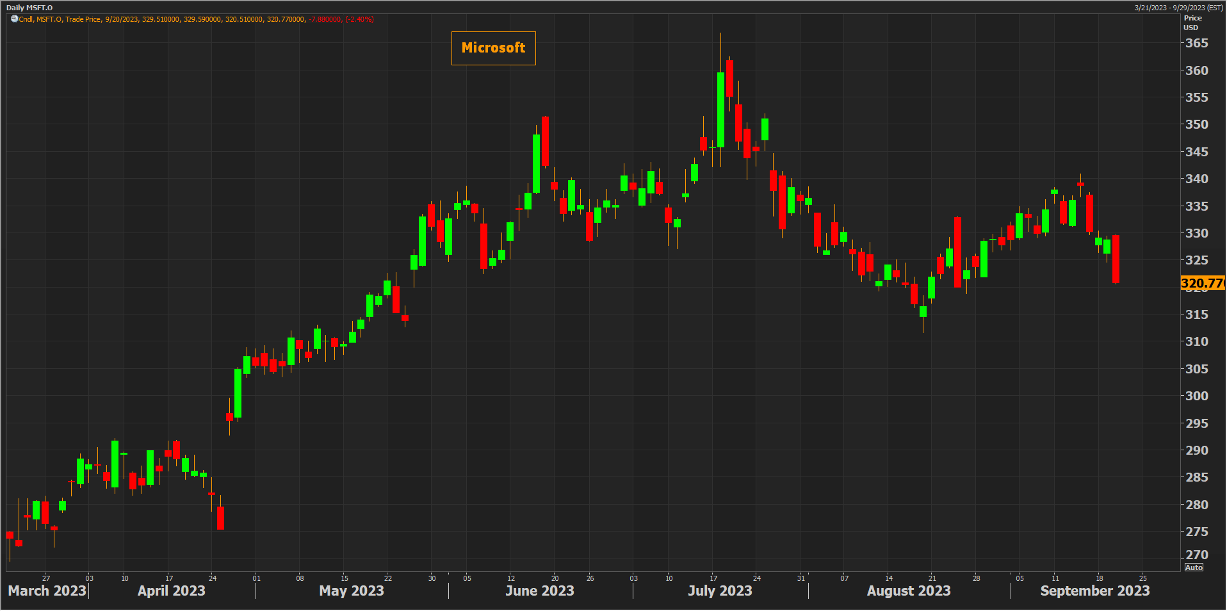Click the May 2023 label on time axis
Viewport: 1227px width, 611px height.
coord(351,591)
